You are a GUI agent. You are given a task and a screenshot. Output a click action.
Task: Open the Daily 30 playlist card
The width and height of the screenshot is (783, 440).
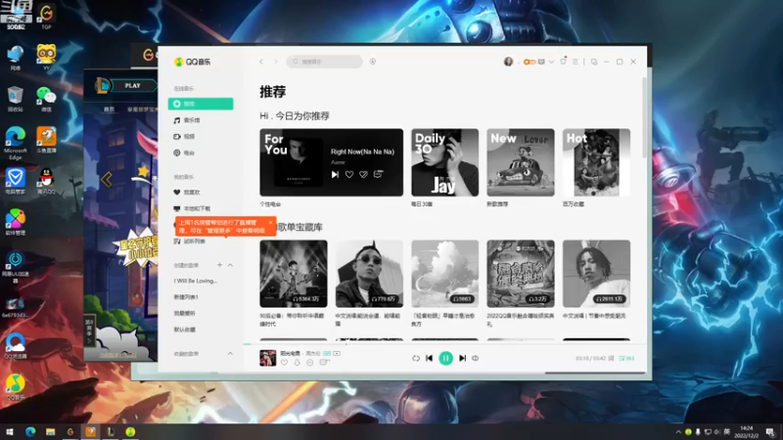[x=445, y=162]
